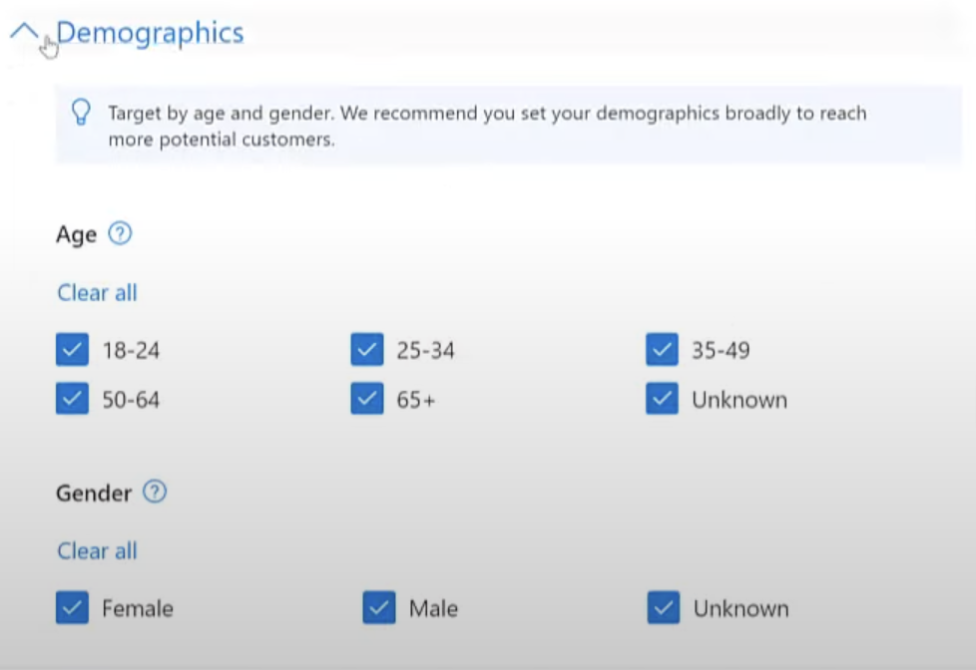
Task: Clear all Age selections
Action: 97,292
